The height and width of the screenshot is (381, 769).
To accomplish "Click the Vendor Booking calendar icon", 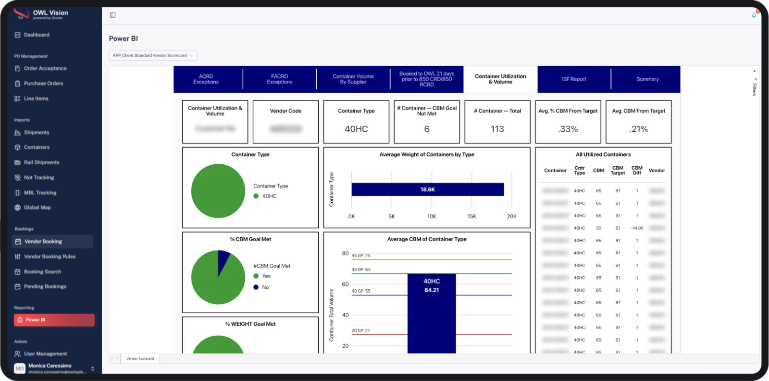I will 18,242.
